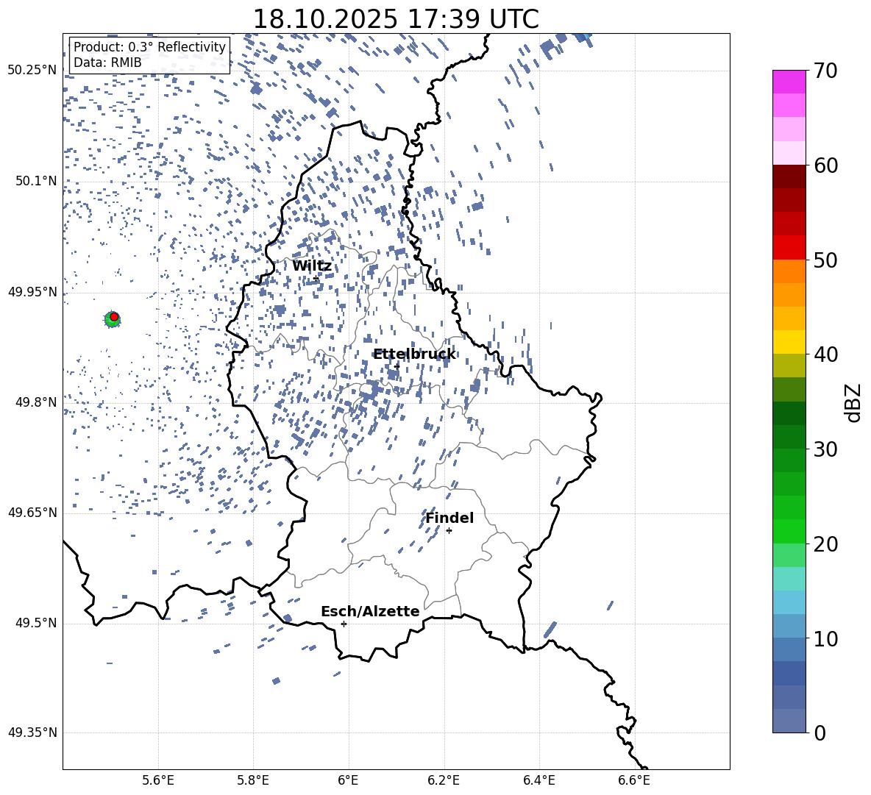Click the Wiltz location cross marker

pyautogui.click(x=316, y=278)
